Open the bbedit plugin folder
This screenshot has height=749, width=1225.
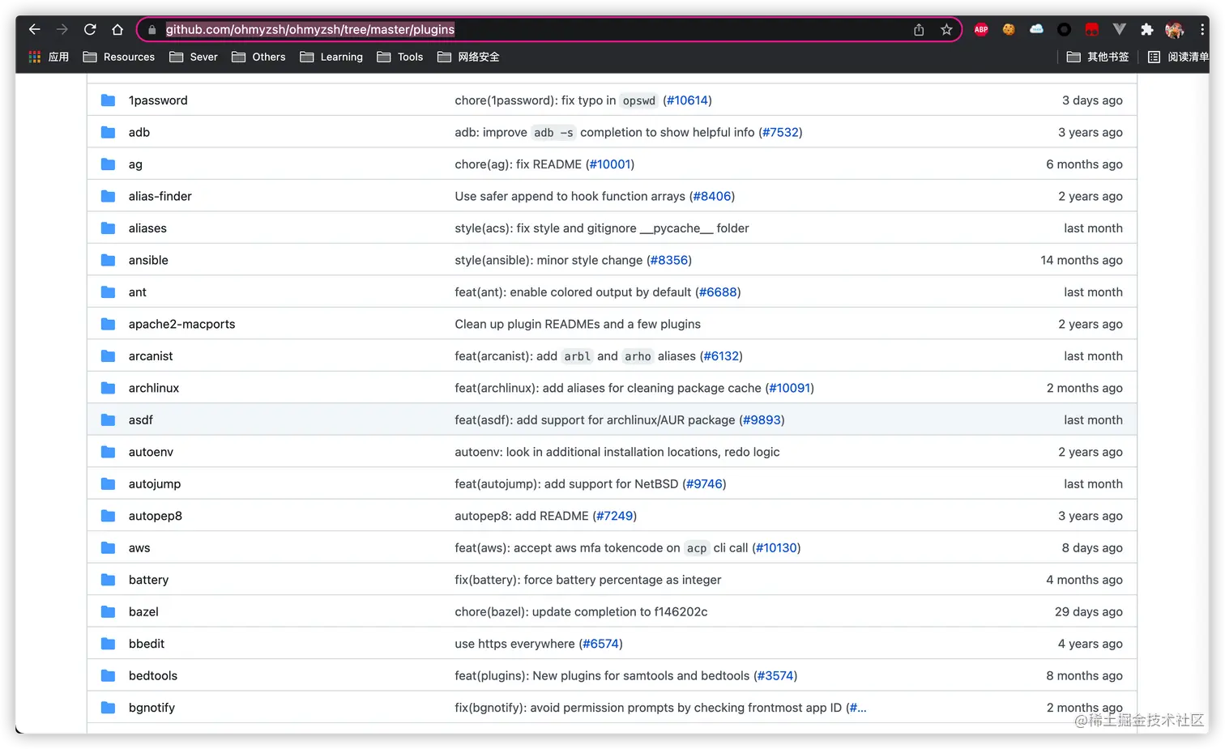point(147,644)
